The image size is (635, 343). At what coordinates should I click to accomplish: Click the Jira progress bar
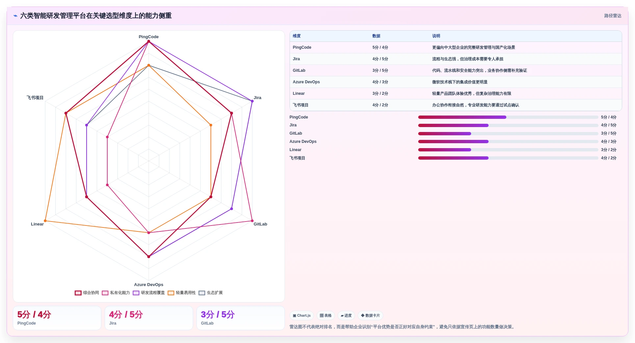coord(508,125)
